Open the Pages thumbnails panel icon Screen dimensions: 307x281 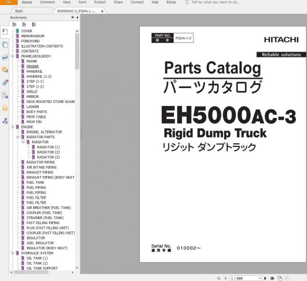tap(5, 45)
